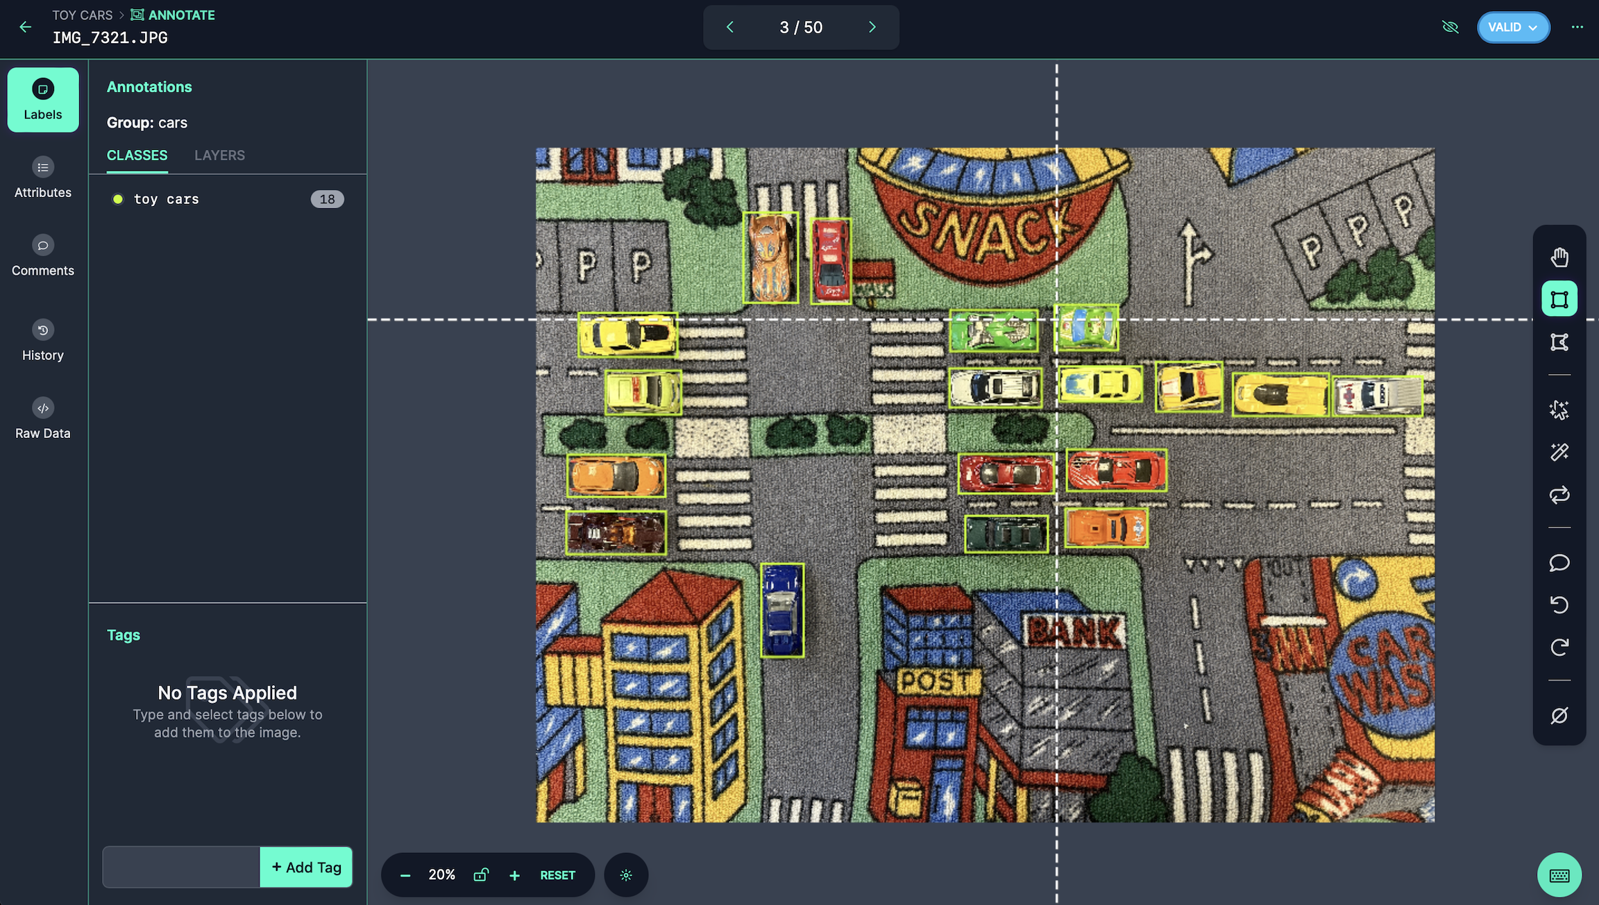Select the comment bubble tool

(x=1559, y=563)
